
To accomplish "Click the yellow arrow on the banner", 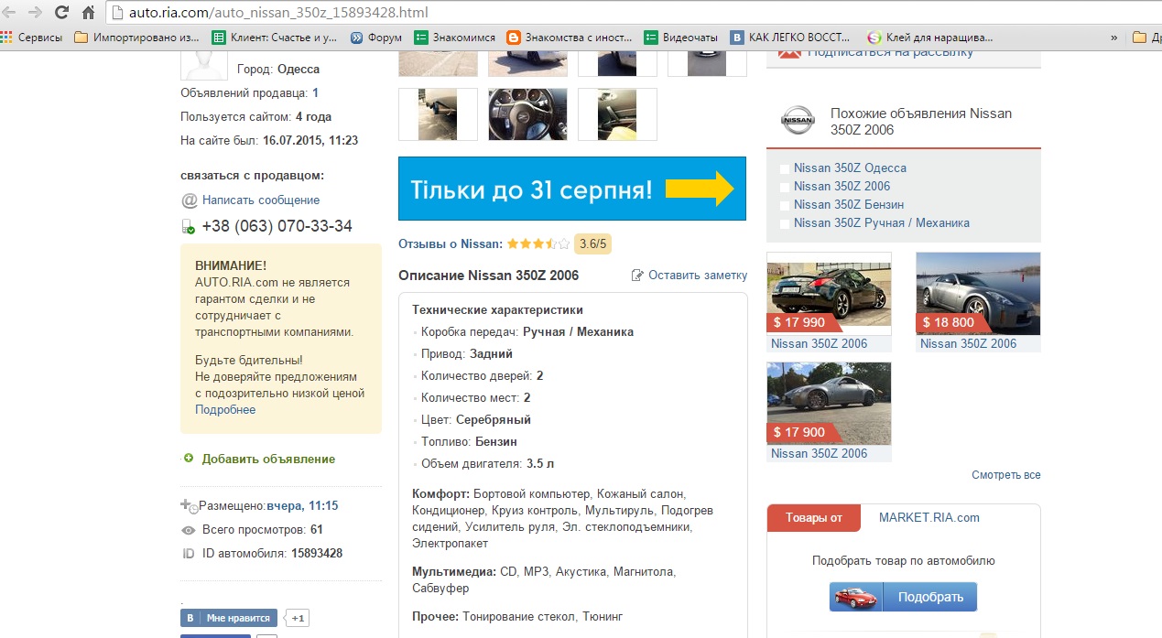I will coord(700,189).
